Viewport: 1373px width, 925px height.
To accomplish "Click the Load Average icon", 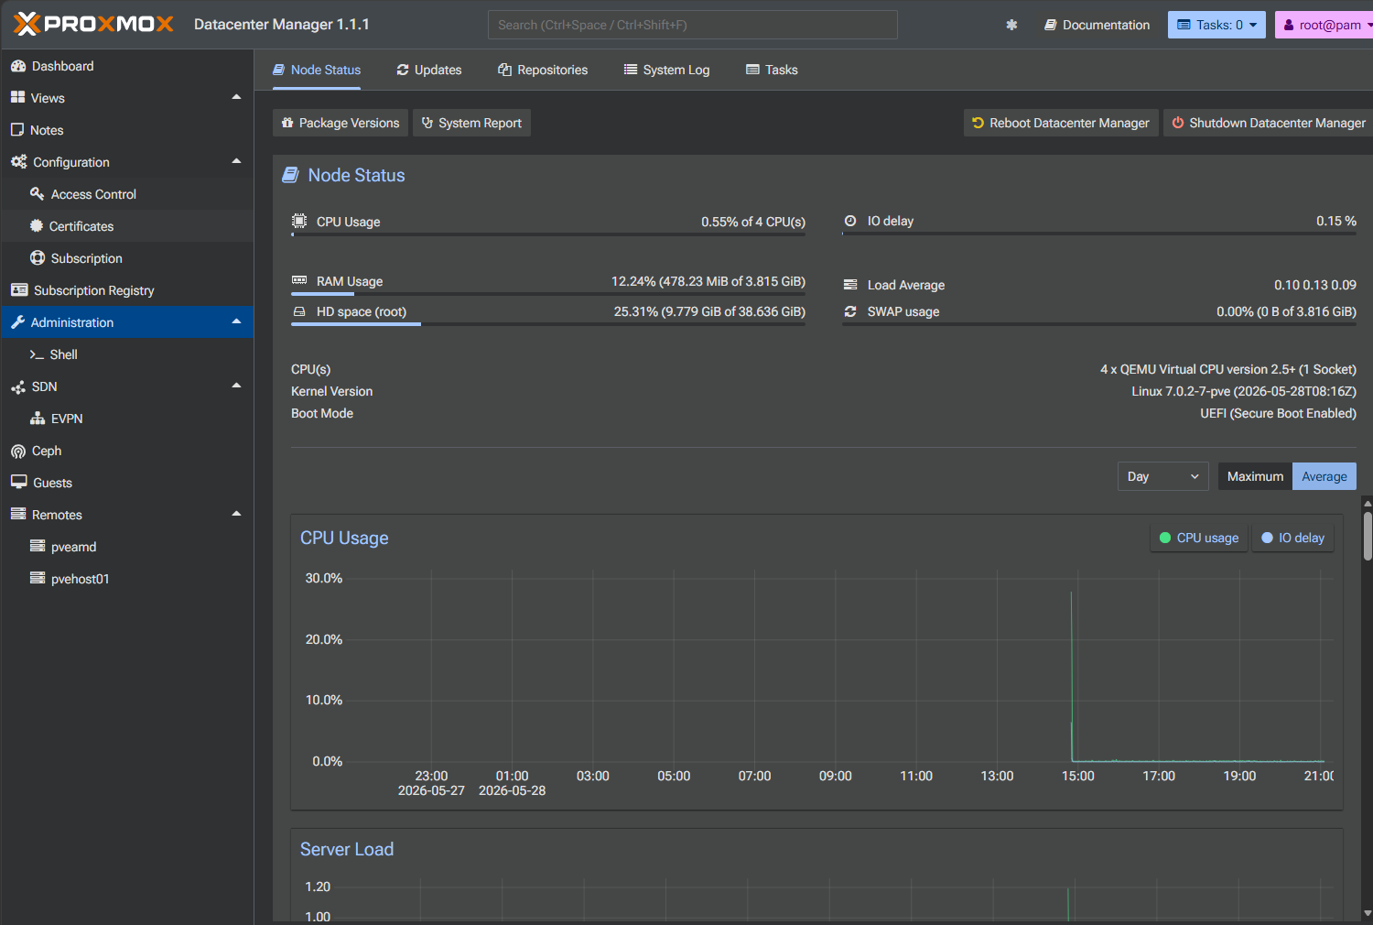I will 850,285.
